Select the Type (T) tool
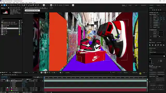This screenshot has width=166, height=93. [x=26, y=5]
